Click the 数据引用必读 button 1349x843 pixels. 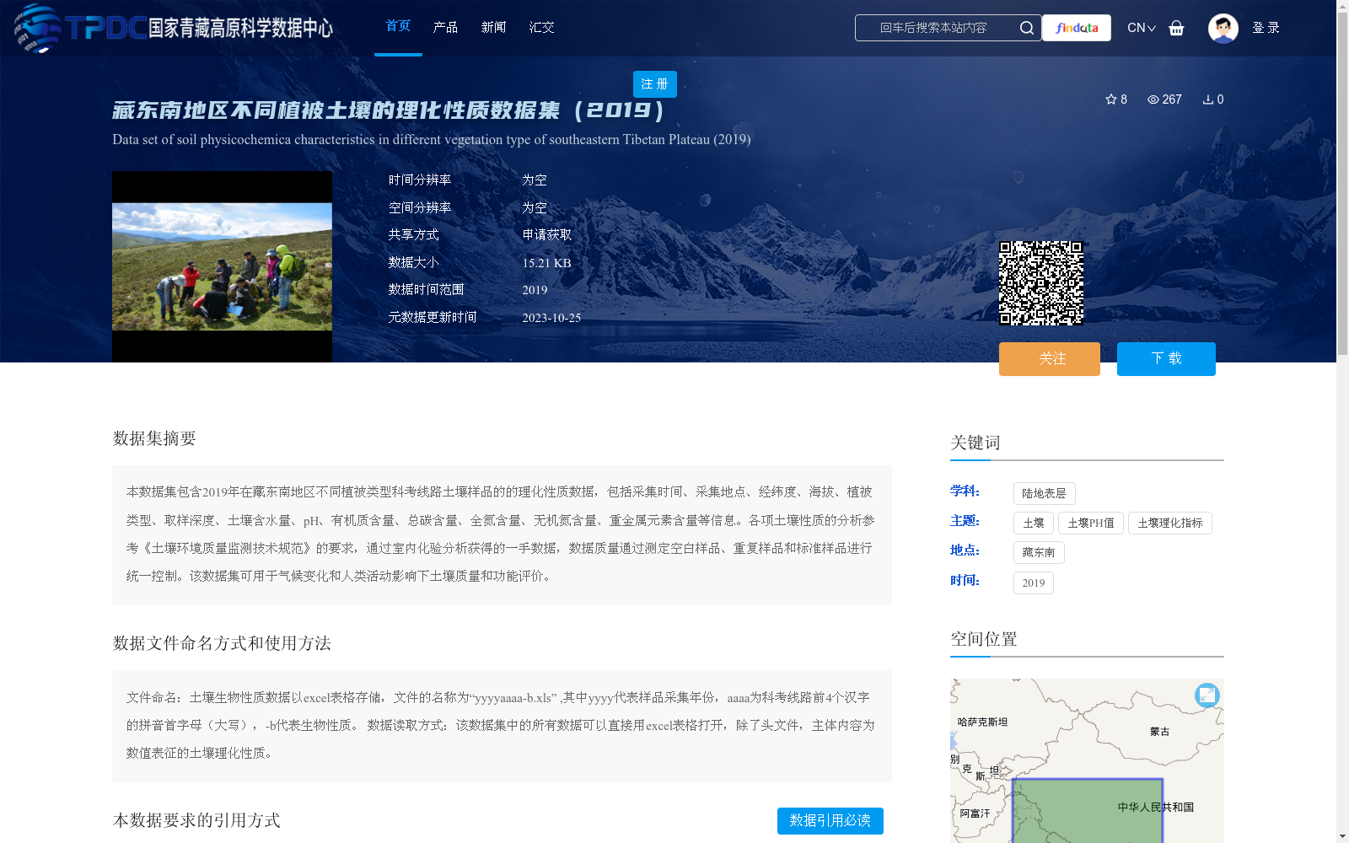pos(830,821)
